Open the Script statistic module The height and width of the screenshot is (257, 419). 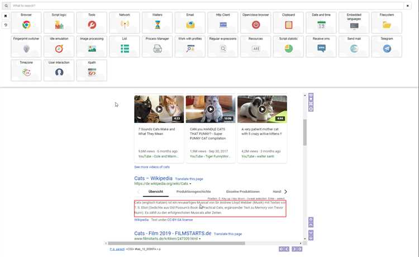click(x=288, y=46)
